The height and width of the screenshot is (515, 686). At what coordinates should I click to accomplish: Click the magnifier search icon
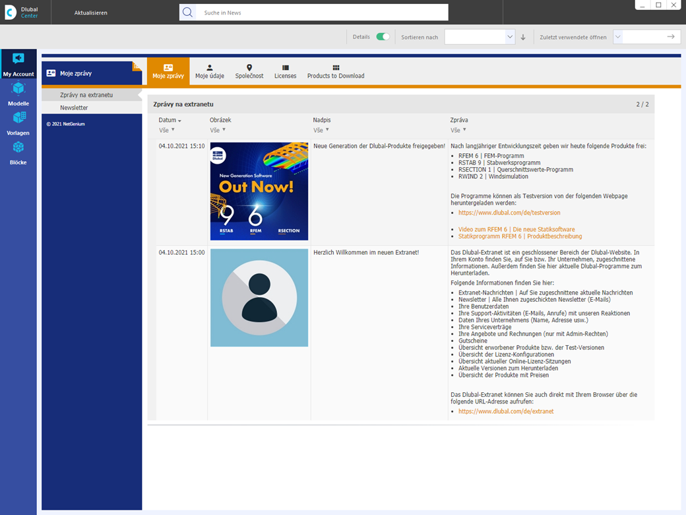(x=188, y=13)
